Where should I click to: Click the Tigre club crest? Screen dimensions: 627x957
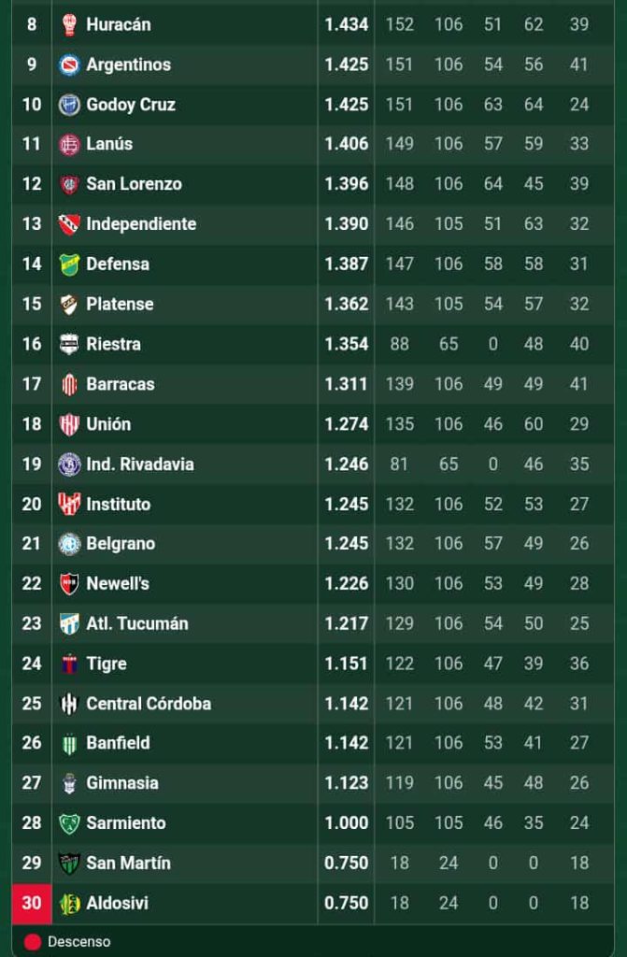tap(69, 664)
